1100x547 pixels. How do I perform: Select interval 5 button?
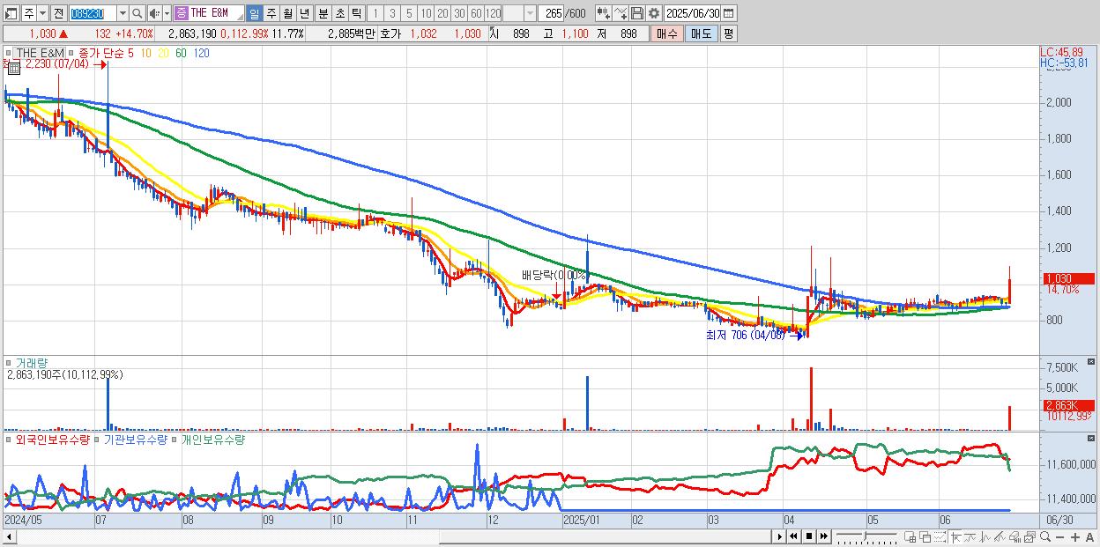[x=409, y=13]
